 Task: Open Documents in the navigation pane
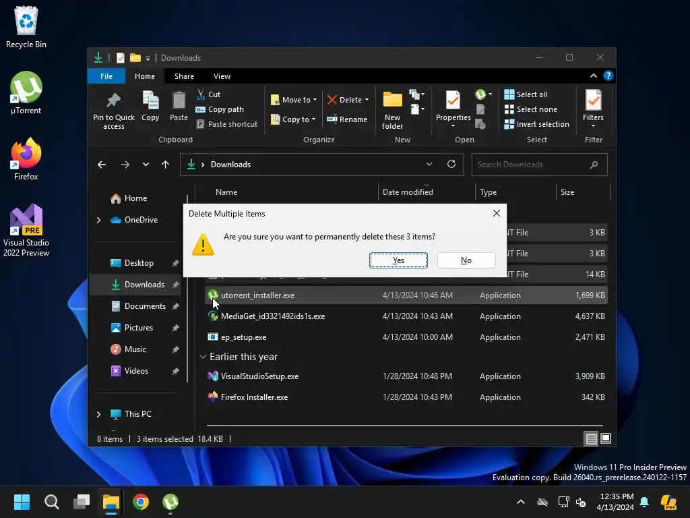(145, 306)
